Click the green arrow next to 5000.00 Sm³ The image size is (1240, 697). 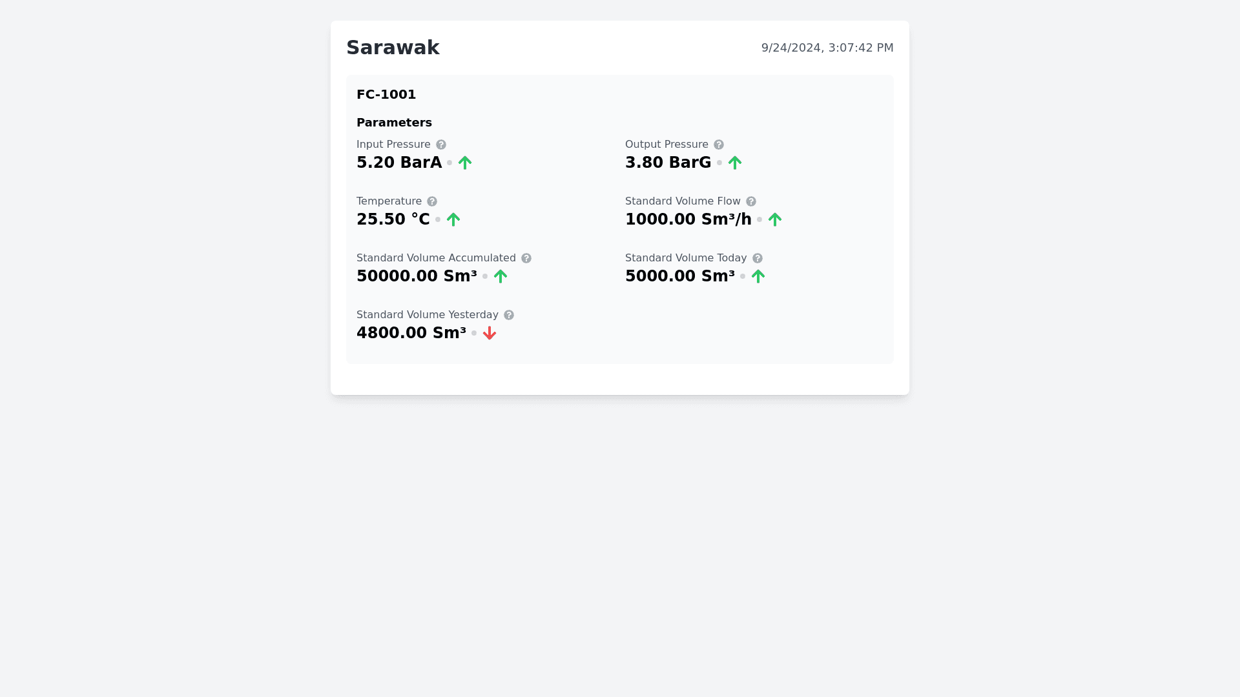(758, 276)
